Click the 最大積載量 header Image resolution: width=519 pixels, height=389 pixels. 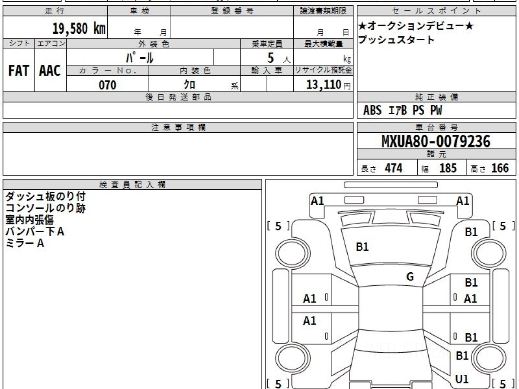[x=323, y=44]
